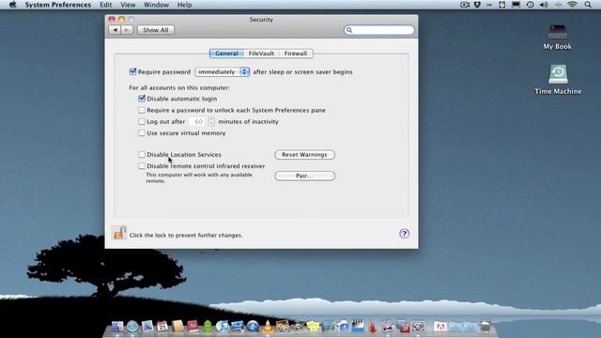The width and height of the screenshot is (601, 338).
Task: Open the Wi-Fi status menu
Action: (x=572, y=5)
